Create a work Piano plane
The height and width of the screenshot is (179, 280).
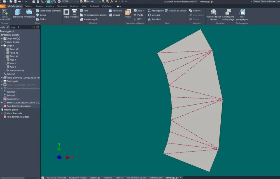[128, 14]
